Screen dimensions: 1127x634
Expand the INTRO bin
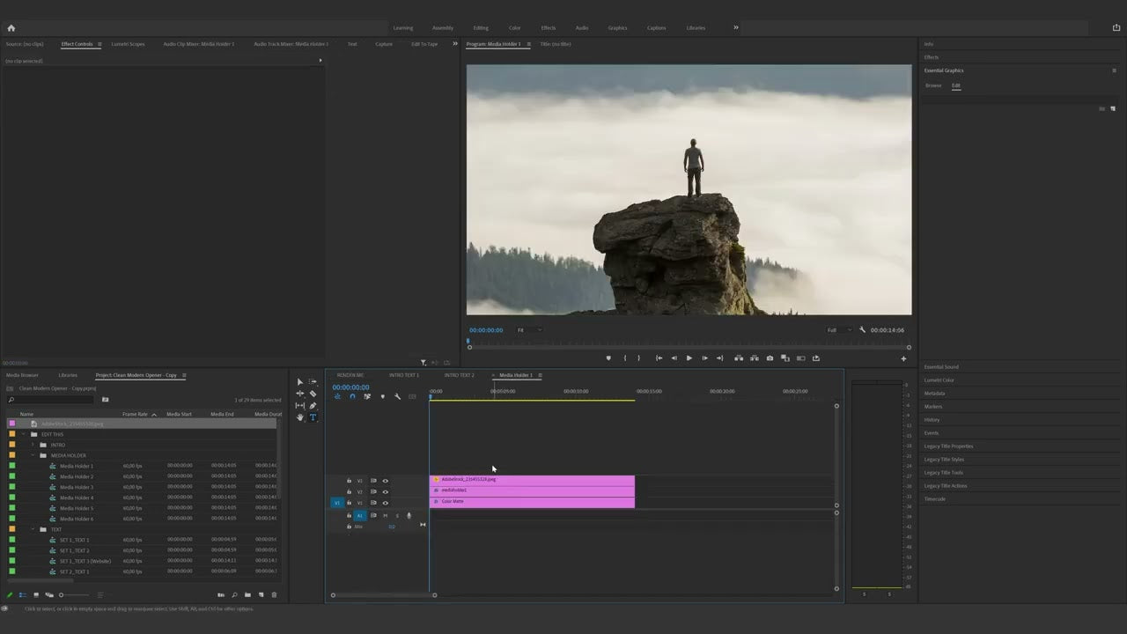click(33, 445)
